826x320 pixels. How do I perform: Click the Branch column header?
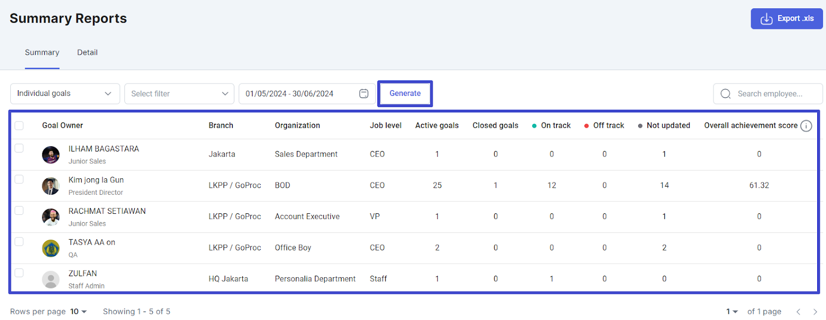pyautogui.click(x=221, y=126)
